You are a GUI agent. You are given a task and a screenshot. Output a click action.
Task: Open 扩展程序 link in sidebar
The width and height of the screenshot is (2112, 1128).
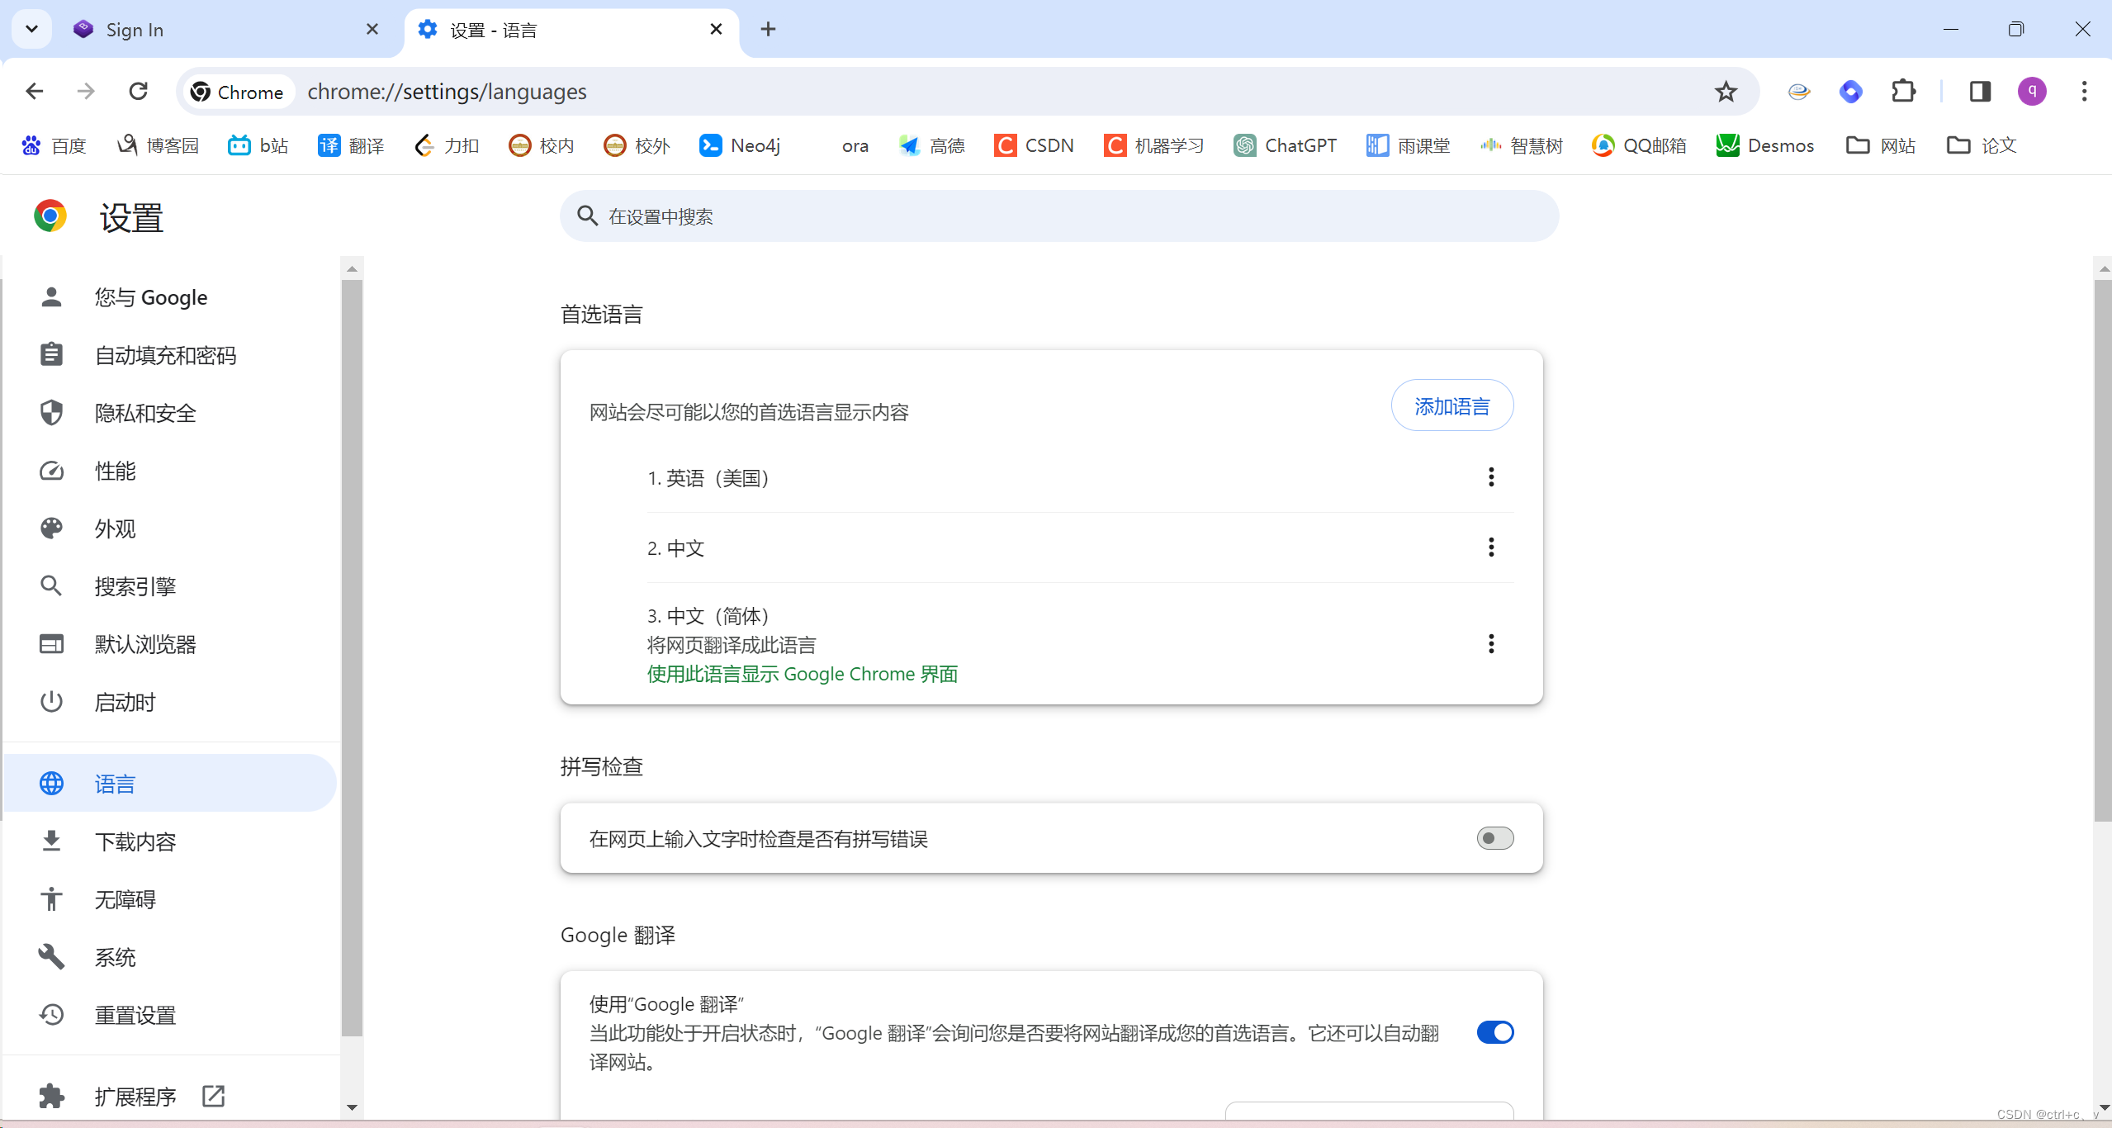click(135, 1097)
